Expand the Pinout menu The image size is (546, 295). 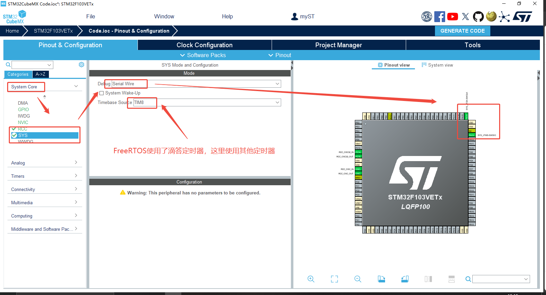(280, 55)
